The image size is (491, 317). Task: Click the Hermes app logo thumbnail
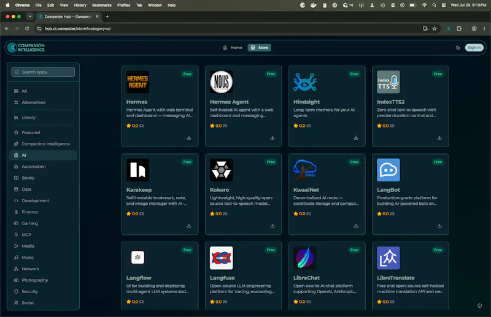[x=137, y=82]
